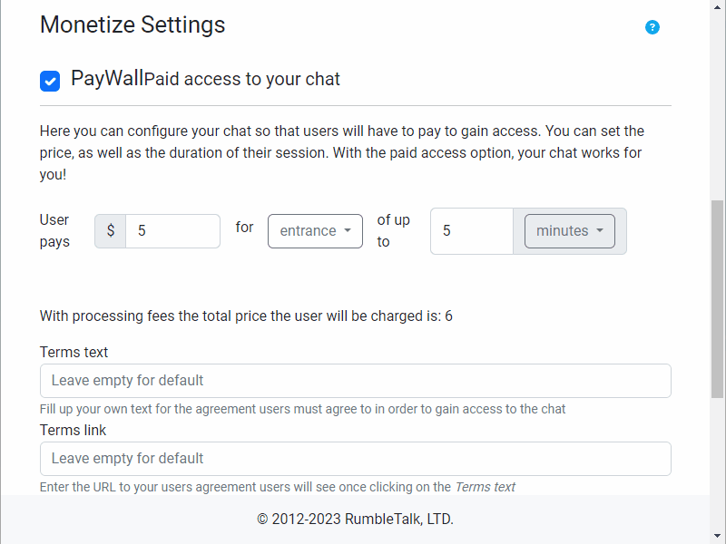Image resolution: width=726 pixels, height=544 pixels.
Task: Click the processing fees total price line
Action: 246,316
